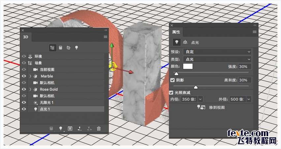This screenshot has height=149, width=281.
Task: Add new light from 3D panel bottom
Action: (61, 129)
